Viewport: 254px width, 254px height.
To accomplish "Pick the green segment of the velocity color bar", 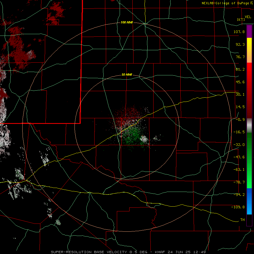I will [x=249, y=160].
